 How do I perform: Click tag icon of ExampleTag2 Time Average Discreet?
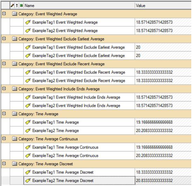28,181
